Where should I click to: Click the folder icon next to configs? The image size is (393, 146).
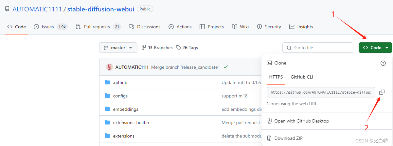107,96
